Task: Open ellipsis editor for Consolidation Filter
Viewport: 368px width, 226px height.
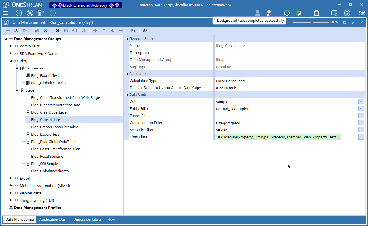Action: click(361, 123)
